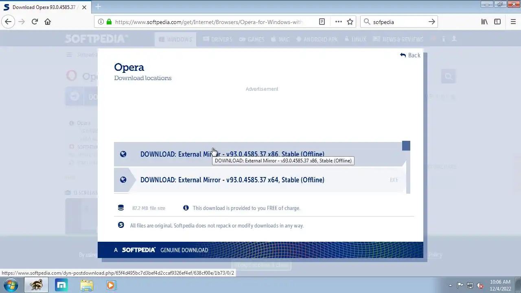Screen dimensions: 521x293
Task: Bookmark this page with the star
Action: (350, 22)
